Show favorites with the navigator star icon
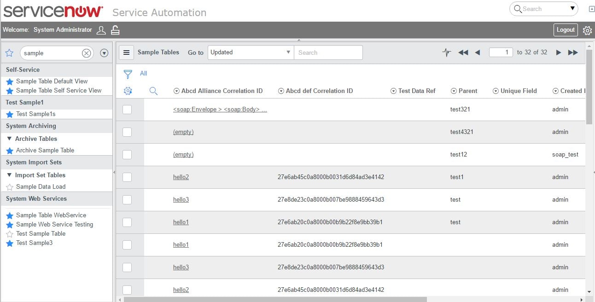The height and width of the screenshot is (302, 595). 9,53
